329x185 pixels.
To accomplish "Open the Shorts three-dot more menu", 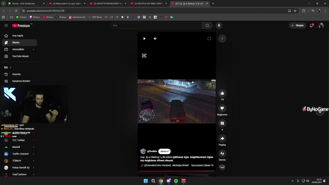I will 222,39.
